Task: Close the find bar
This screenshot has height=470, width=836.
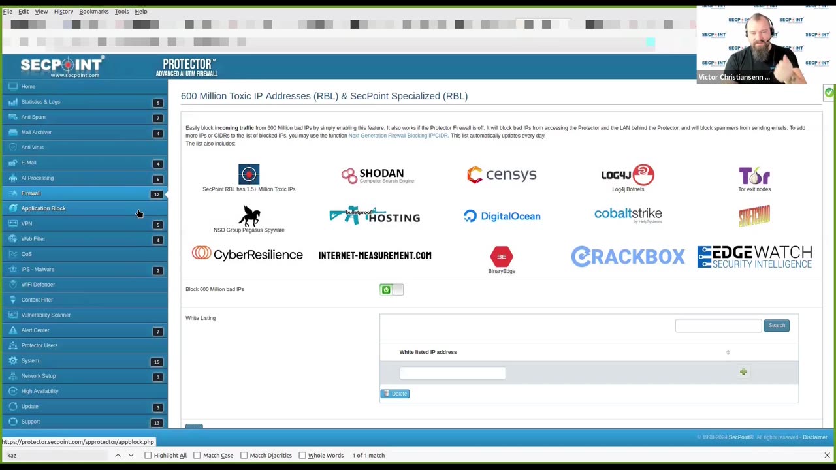Action: [827, 455]
